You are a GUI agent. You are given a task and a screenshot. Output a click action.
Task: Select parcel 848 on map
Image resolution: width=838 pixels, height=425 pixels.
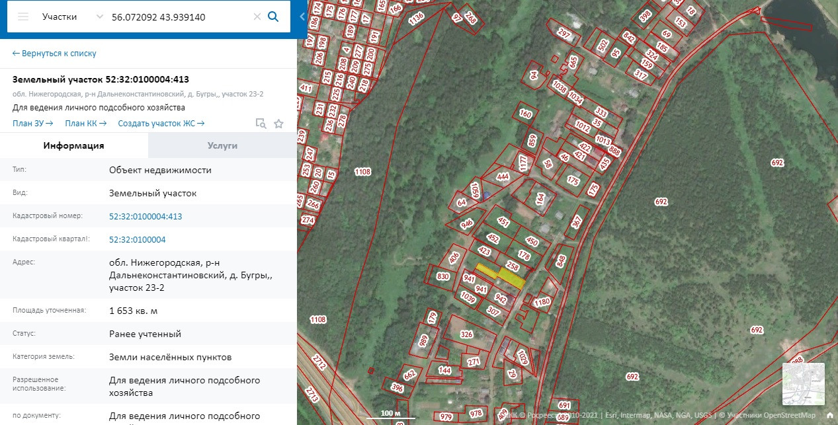point(562,262)
